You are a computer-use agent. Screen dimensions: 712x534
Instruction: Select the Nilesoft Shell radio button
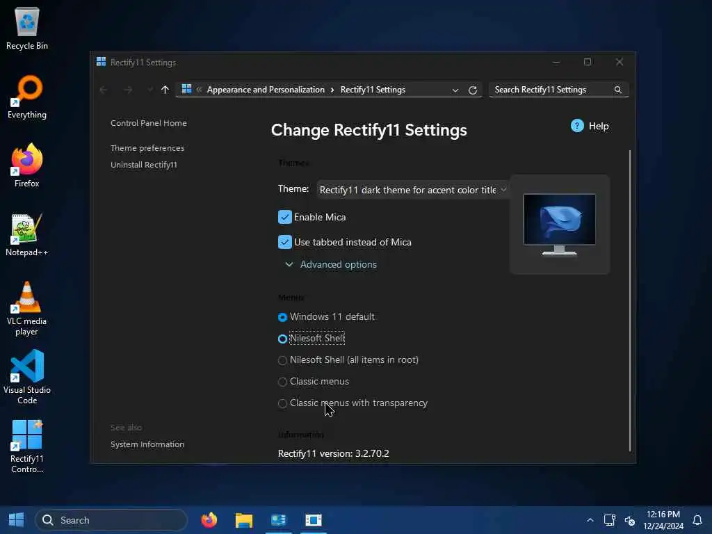click(x=282, y=339)
